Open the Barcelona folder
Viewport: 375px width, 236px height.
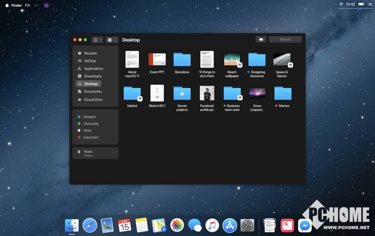pyautogui.click(x=182, y=60)
